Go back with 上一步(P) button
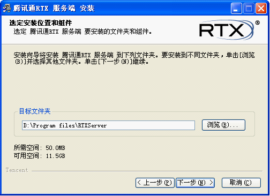This screenshot has height=196, width=270. click(155, 183)
